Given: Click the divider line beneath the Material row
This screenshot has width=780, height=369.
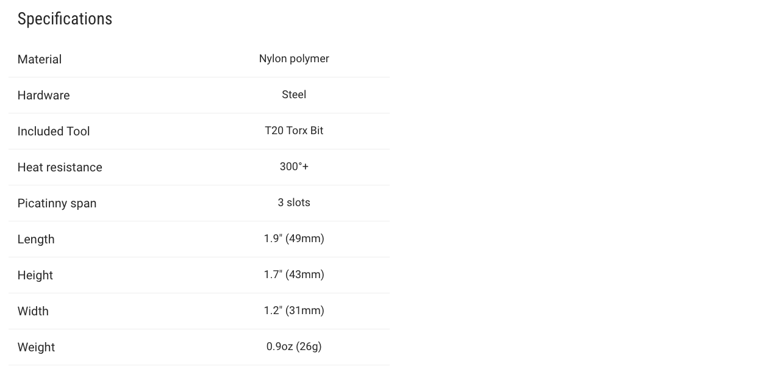Looking at the screenshot, I should point(199,77).
